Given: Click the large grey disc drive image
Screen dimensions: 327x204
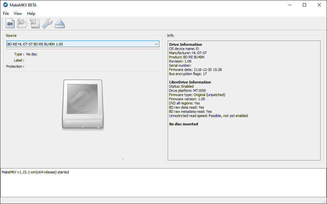Looking at the screenshot, I should 83,105.
